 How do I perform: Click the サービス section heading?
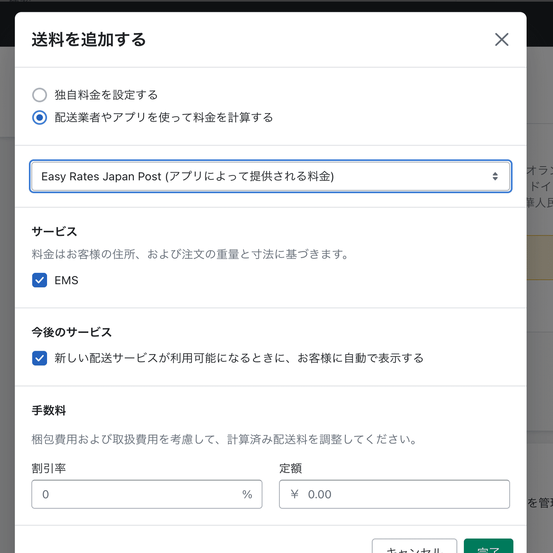coord(54,232)
